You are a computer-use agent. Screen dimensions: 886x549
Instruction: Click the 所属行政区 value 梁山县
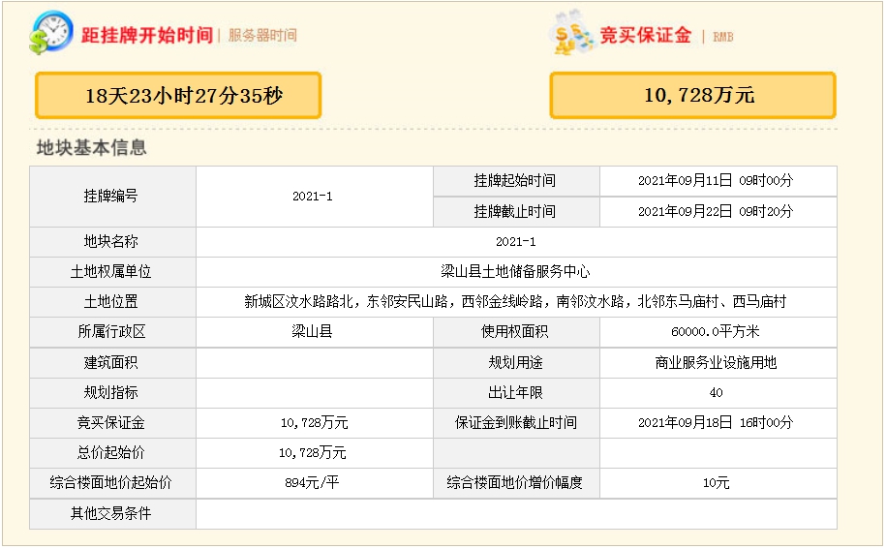click(x=313, y=331)
